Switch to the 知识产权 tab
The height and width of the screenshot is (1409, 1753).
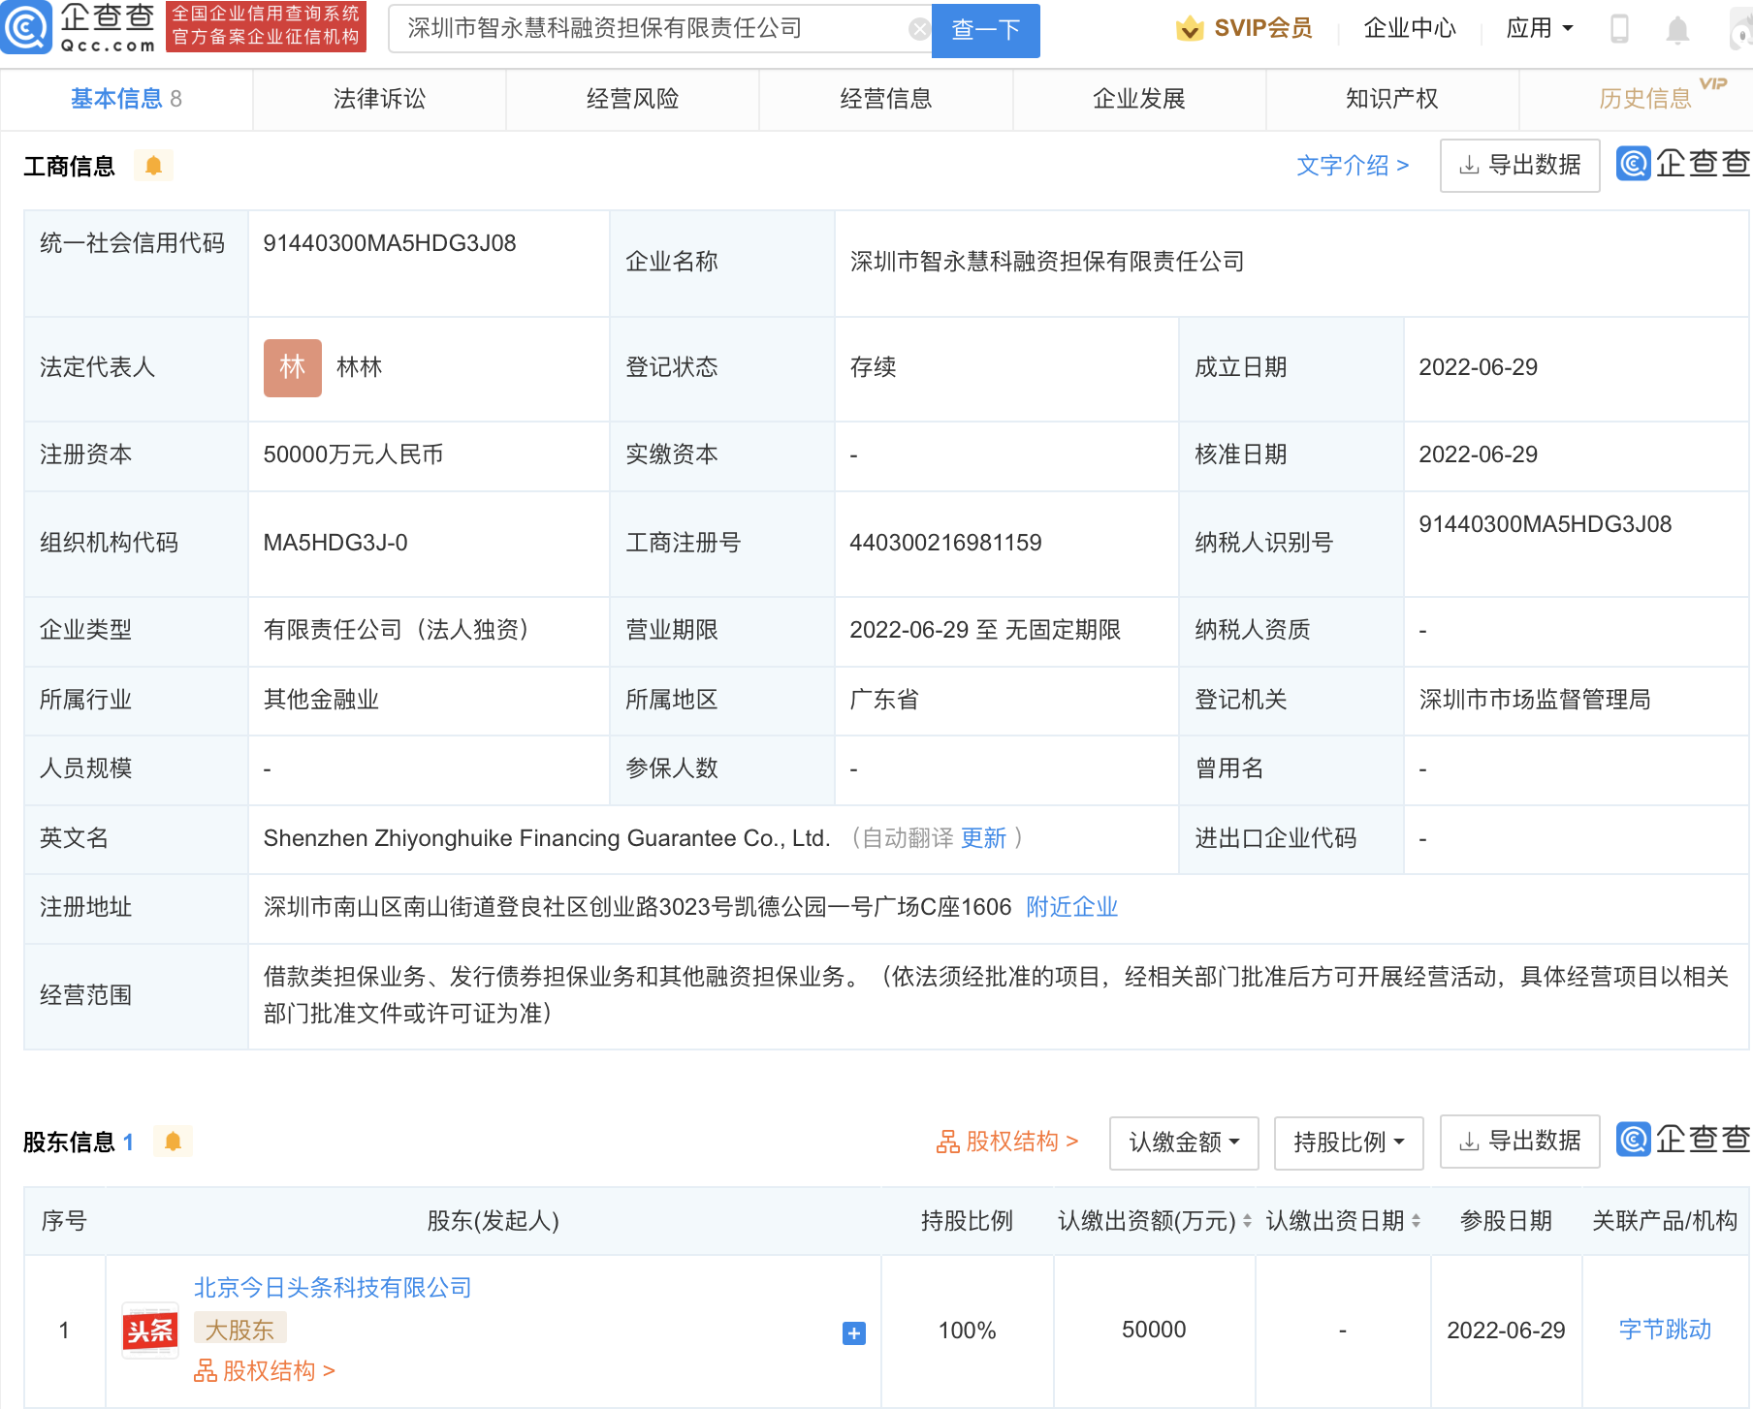point(1390,98)
